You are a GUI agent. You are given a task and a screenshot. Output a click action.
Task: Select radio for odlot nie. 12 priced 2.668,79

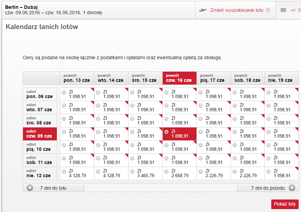pyautogui.click(x=166, y=171)
